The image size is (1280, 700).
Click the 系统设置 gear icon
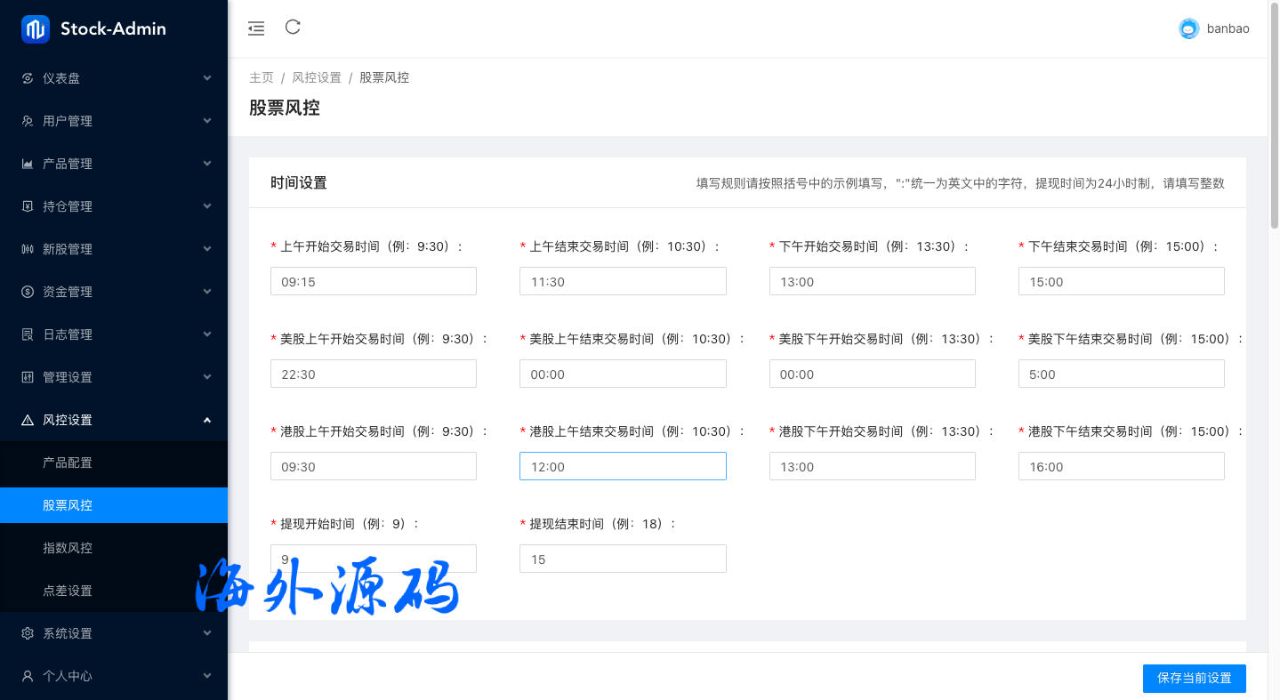(x=28, y=633)
